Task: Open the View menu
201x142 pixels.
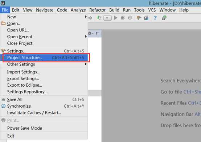Action: [x=28, y=10]
